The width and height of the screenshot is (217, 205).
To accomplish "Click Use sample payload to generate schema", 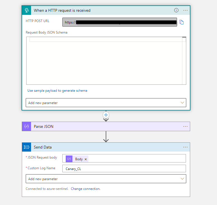I will point(57,91).
